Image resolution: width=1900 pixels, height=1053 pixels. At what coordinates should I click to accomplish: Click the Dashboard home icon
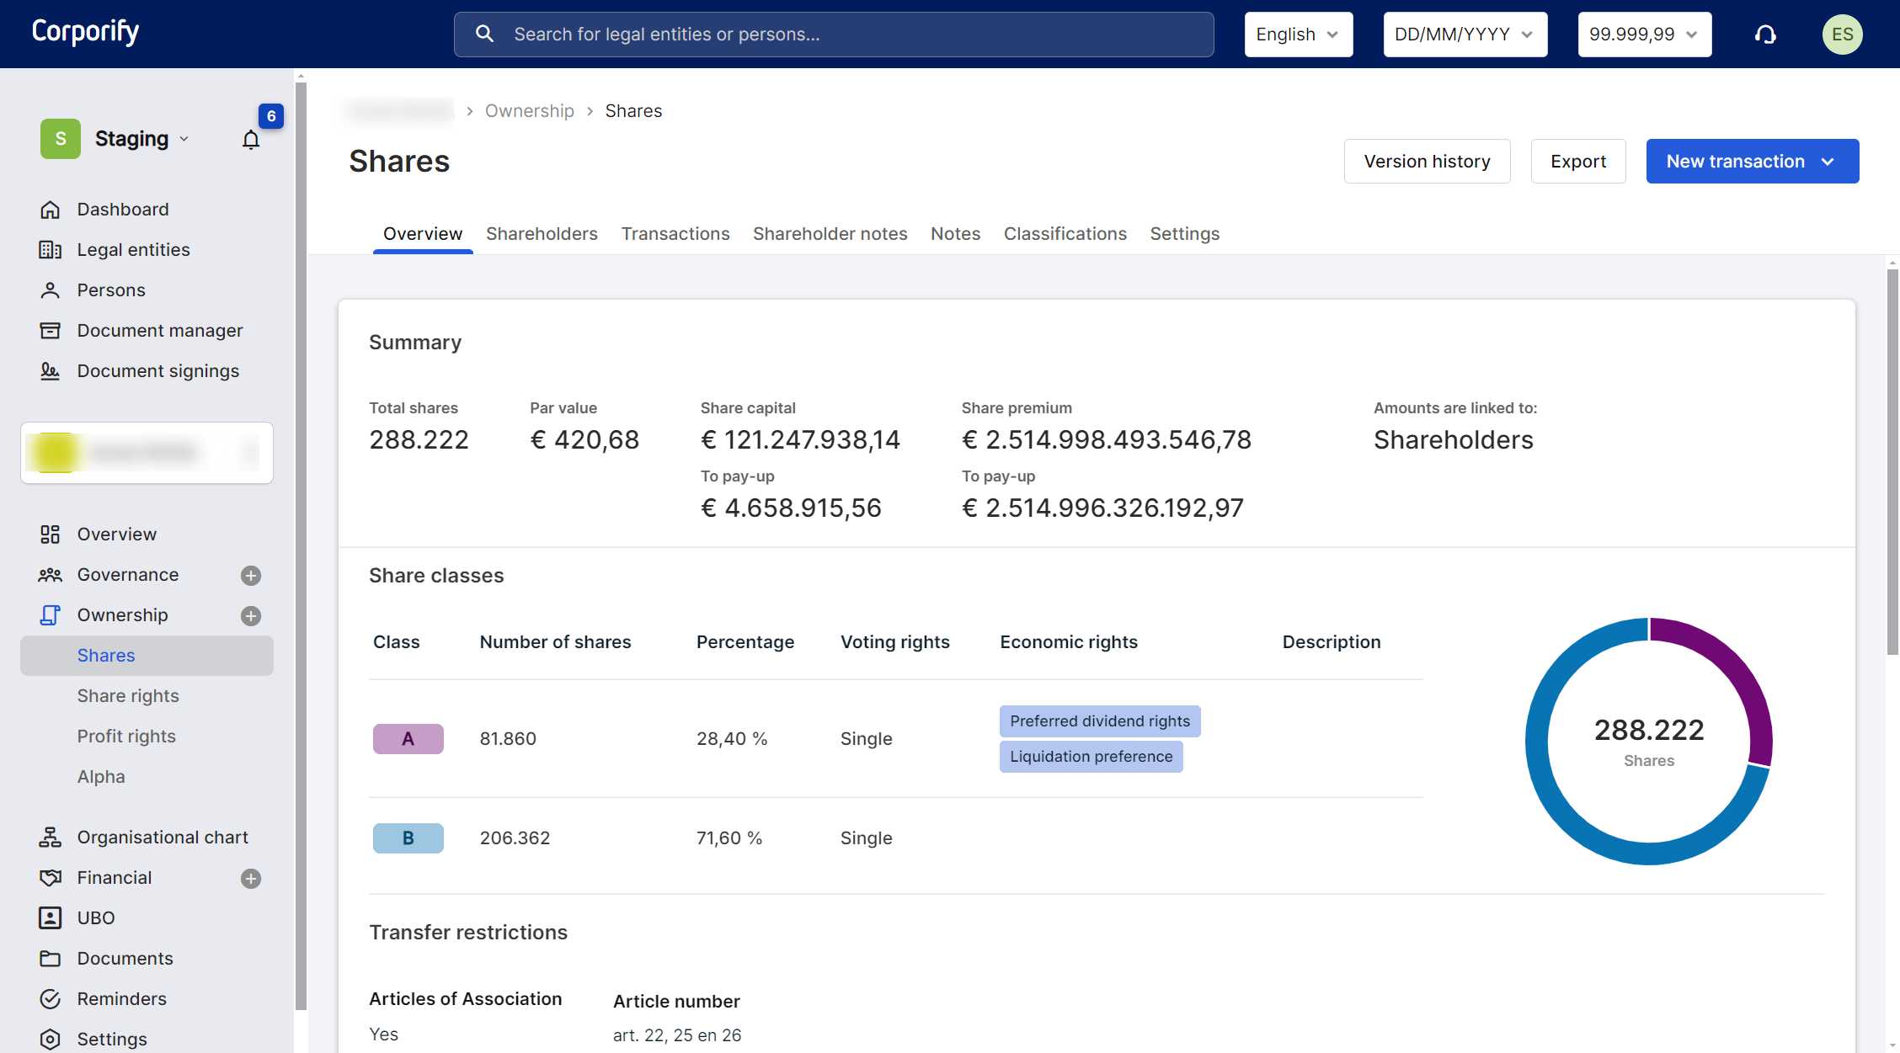pos(50,210)
